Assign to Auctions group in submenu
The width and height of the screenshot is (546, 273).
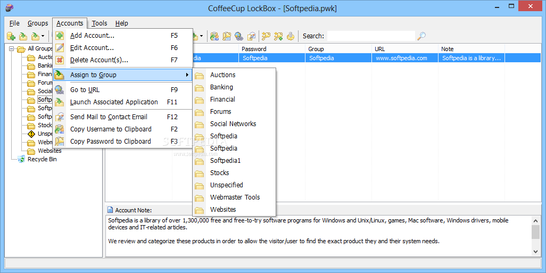(234, 75)
